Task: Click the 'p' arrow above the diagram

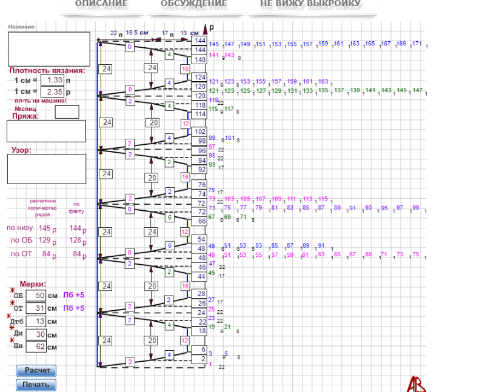Action: pos(206,28)
